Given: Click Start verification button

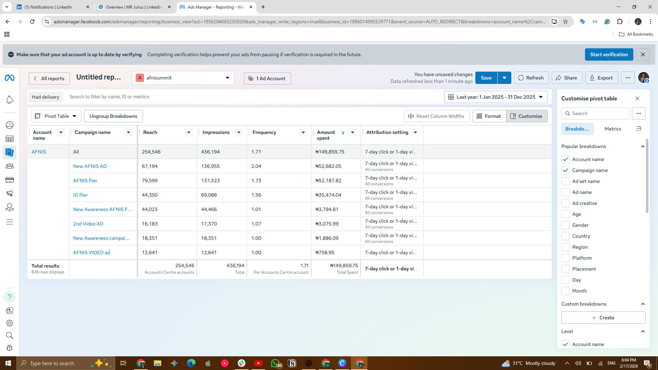Looking at the screenshot, I should pos(609,54).
